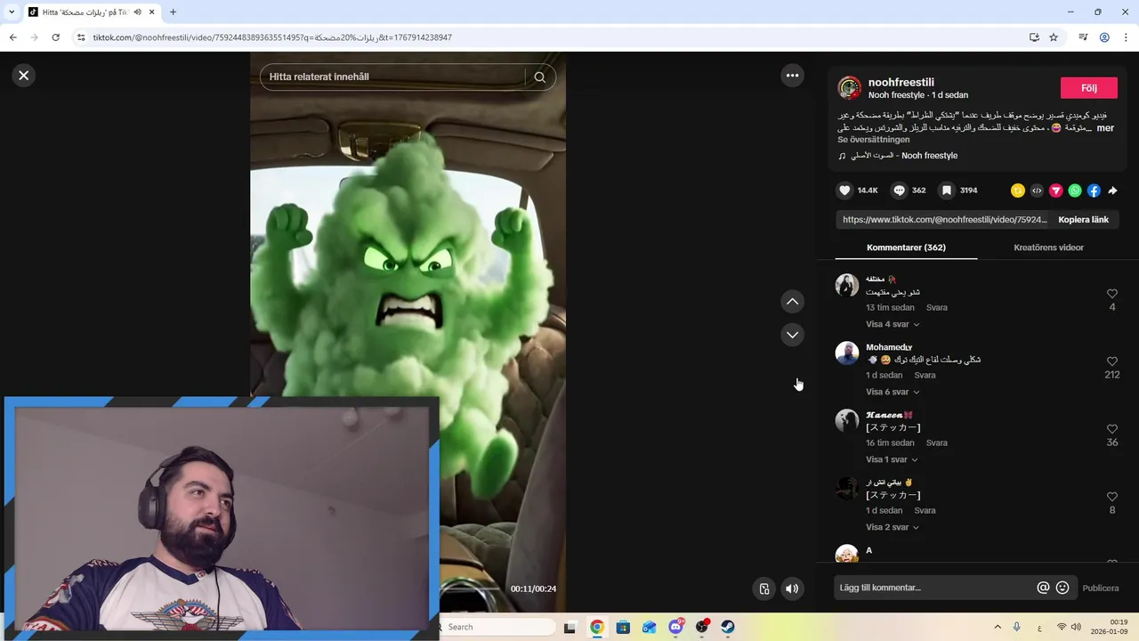Screen dimensions: 1139x641
Task: Expand 'Visa 6 svar' replies
Action: pos(893,393)
